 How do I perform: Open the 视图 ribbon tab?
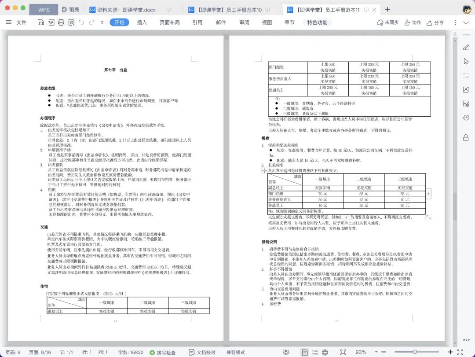pyautogui.click(x=267, y=22)
